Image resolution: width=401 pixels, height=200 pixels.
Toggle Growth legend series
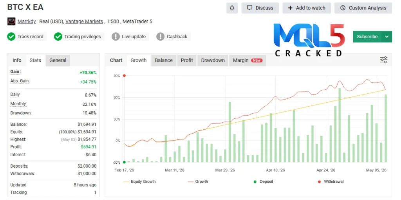pos(198,182)
